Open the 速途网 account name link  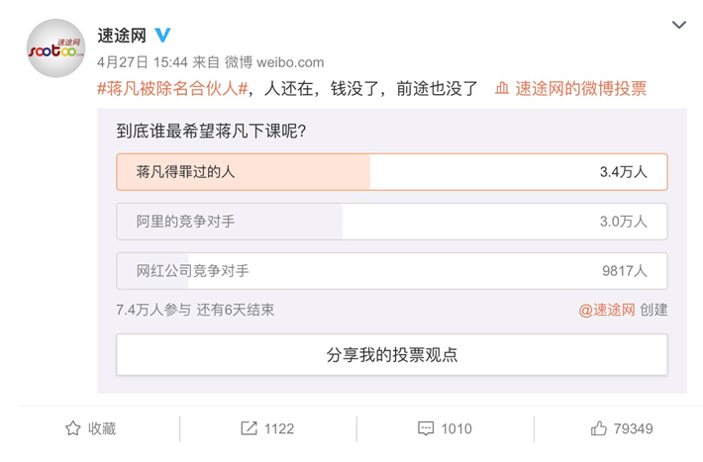pos(122,36)
